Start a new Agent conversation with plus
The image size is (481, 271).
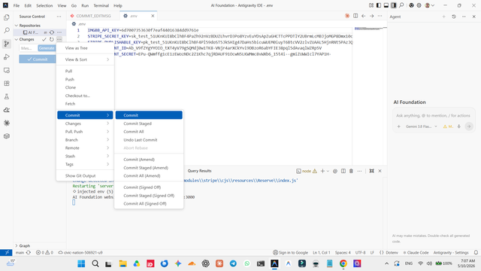[x=443, y=17]
